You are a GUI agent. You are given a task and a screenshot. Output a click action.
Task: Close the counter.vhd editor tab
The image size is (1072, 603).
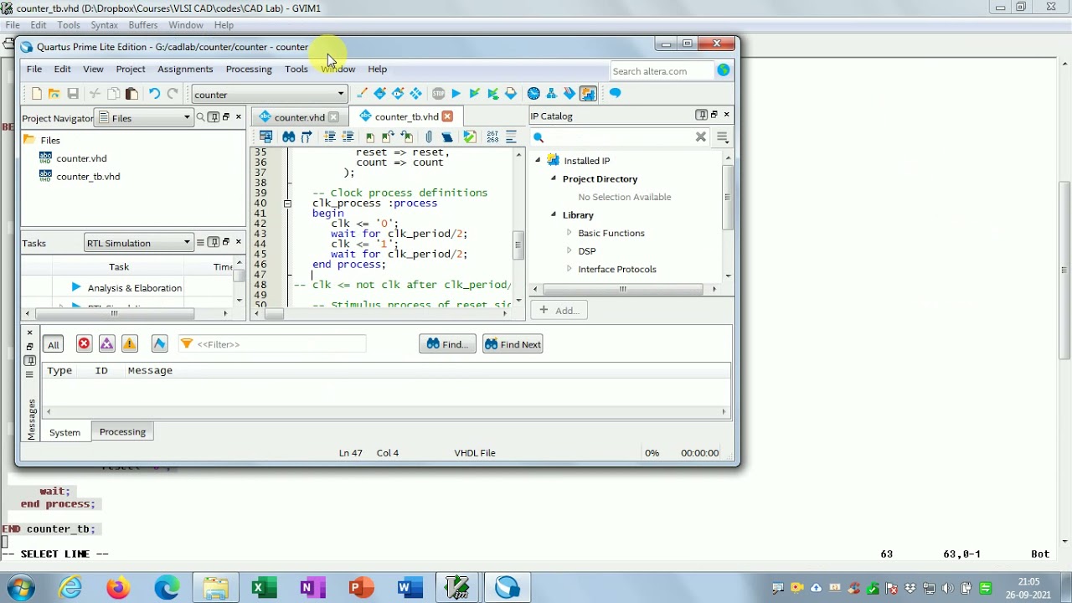point(333,117)
